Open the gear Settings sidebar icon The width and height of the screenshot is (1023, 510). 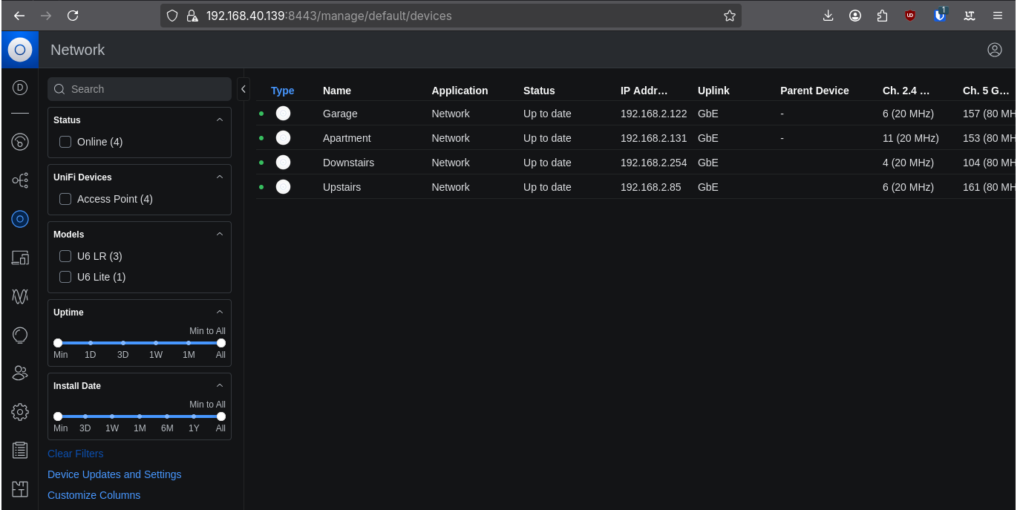click(20, 412)
